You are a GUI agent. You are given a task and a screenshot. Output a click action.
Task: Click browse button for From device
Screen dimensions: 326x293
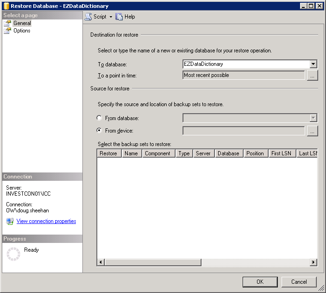[x=313, y=131]
